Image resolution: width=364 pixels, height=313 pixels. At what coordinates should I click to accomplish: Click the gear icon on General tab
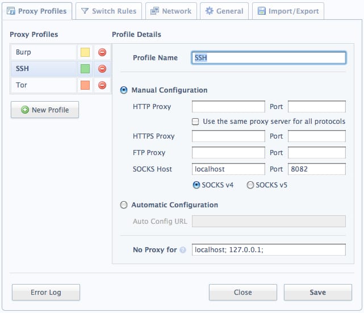tap(210, 11)
